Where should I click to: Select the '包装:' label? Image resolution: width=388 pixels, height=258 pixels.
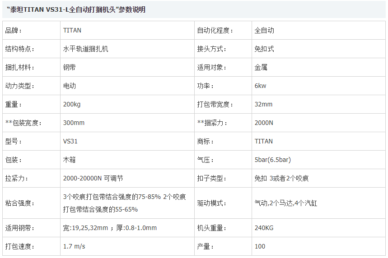pos(14,160)
